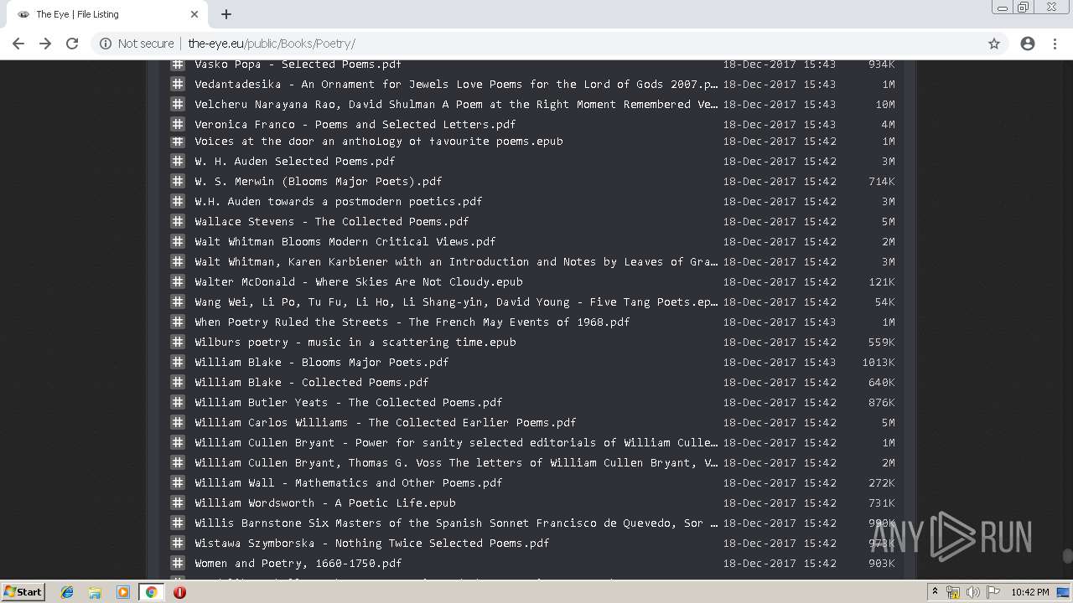Image resolution: width=1073 pixels, height=603 pixels.
Task: Open Veronica Franco Poems and Selected Letters
Action: point(355,124)
